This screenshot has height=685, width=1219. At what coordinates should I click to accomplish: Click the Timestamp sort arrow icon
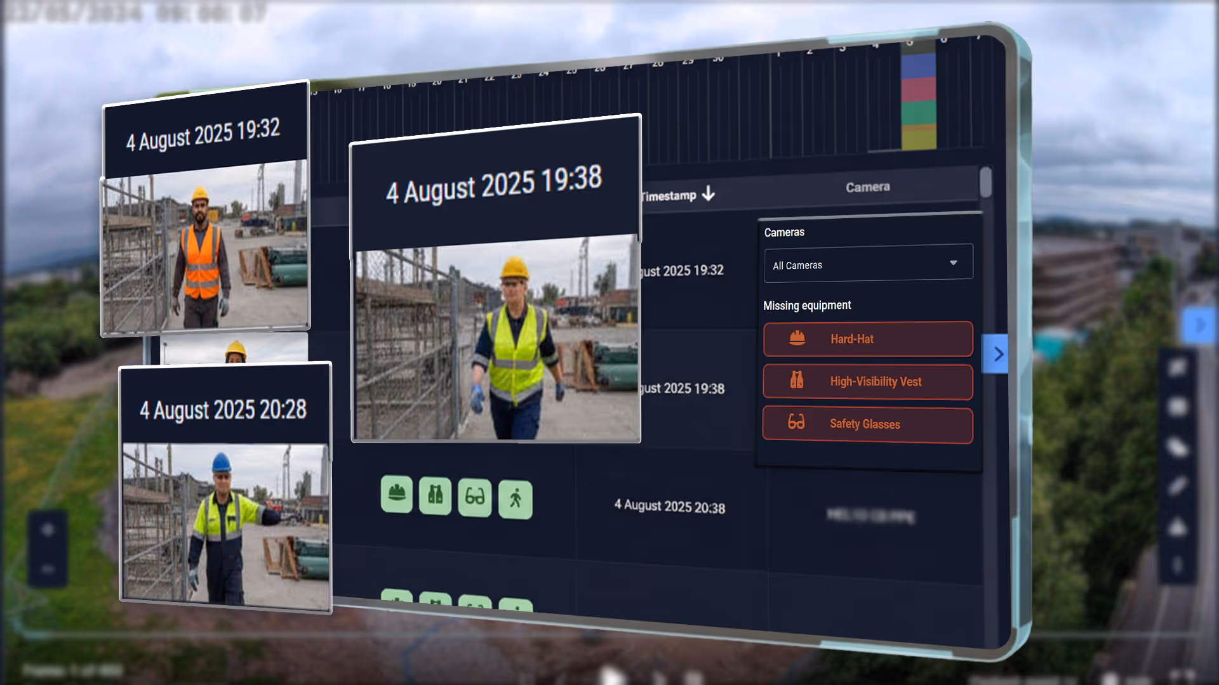pos(709,193)
